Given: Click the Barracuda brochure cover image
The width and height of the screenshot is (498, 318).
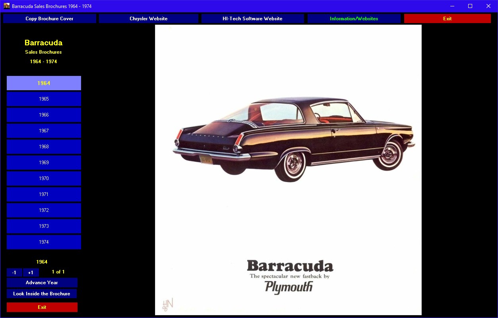Looking at the screenshot, I should (x=288, y=170).
